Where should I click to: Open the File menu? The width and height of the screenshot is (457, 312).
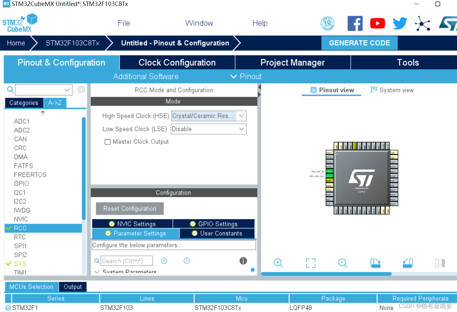tap(124, 23)
